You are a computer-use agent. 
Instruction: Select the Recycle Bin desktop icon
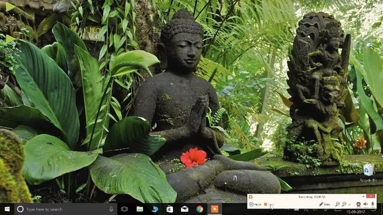point(369,173)
